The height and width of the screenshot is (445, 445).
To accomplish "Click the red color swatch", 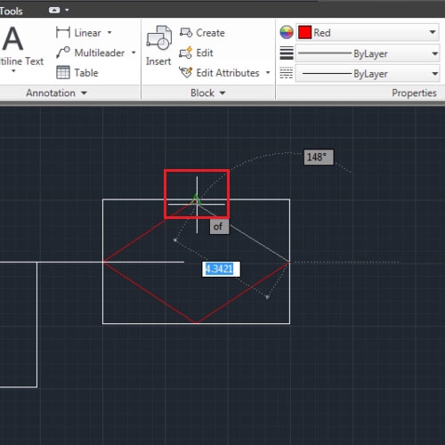I will [304, 32].
